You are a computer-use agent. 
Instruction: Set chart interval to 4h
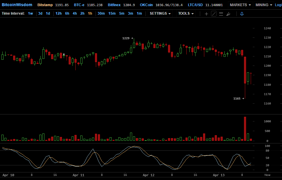pyautogui.click(x=75, y=13)
